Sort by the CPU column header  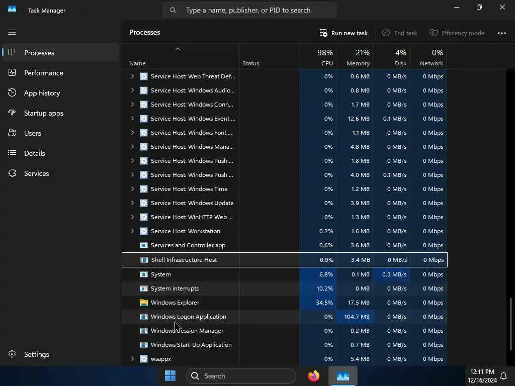tap(318, 57)
